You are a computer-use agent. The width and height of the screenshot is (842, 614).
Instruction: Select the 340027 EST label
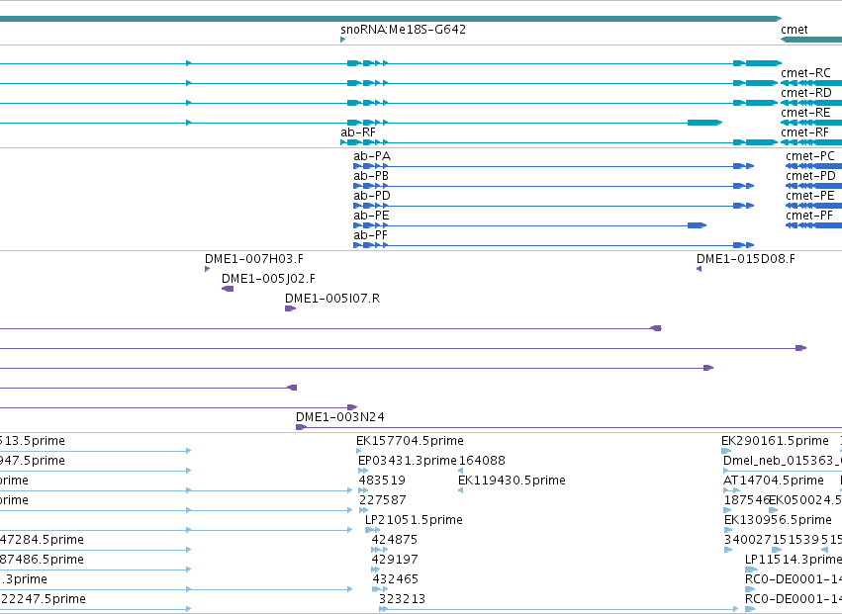point(747,540)
